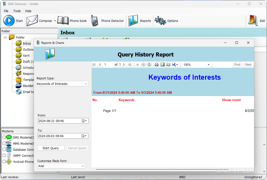Open Options via the gears icon
The height and width of the screenshot is (180, 267).
(160, 20)
